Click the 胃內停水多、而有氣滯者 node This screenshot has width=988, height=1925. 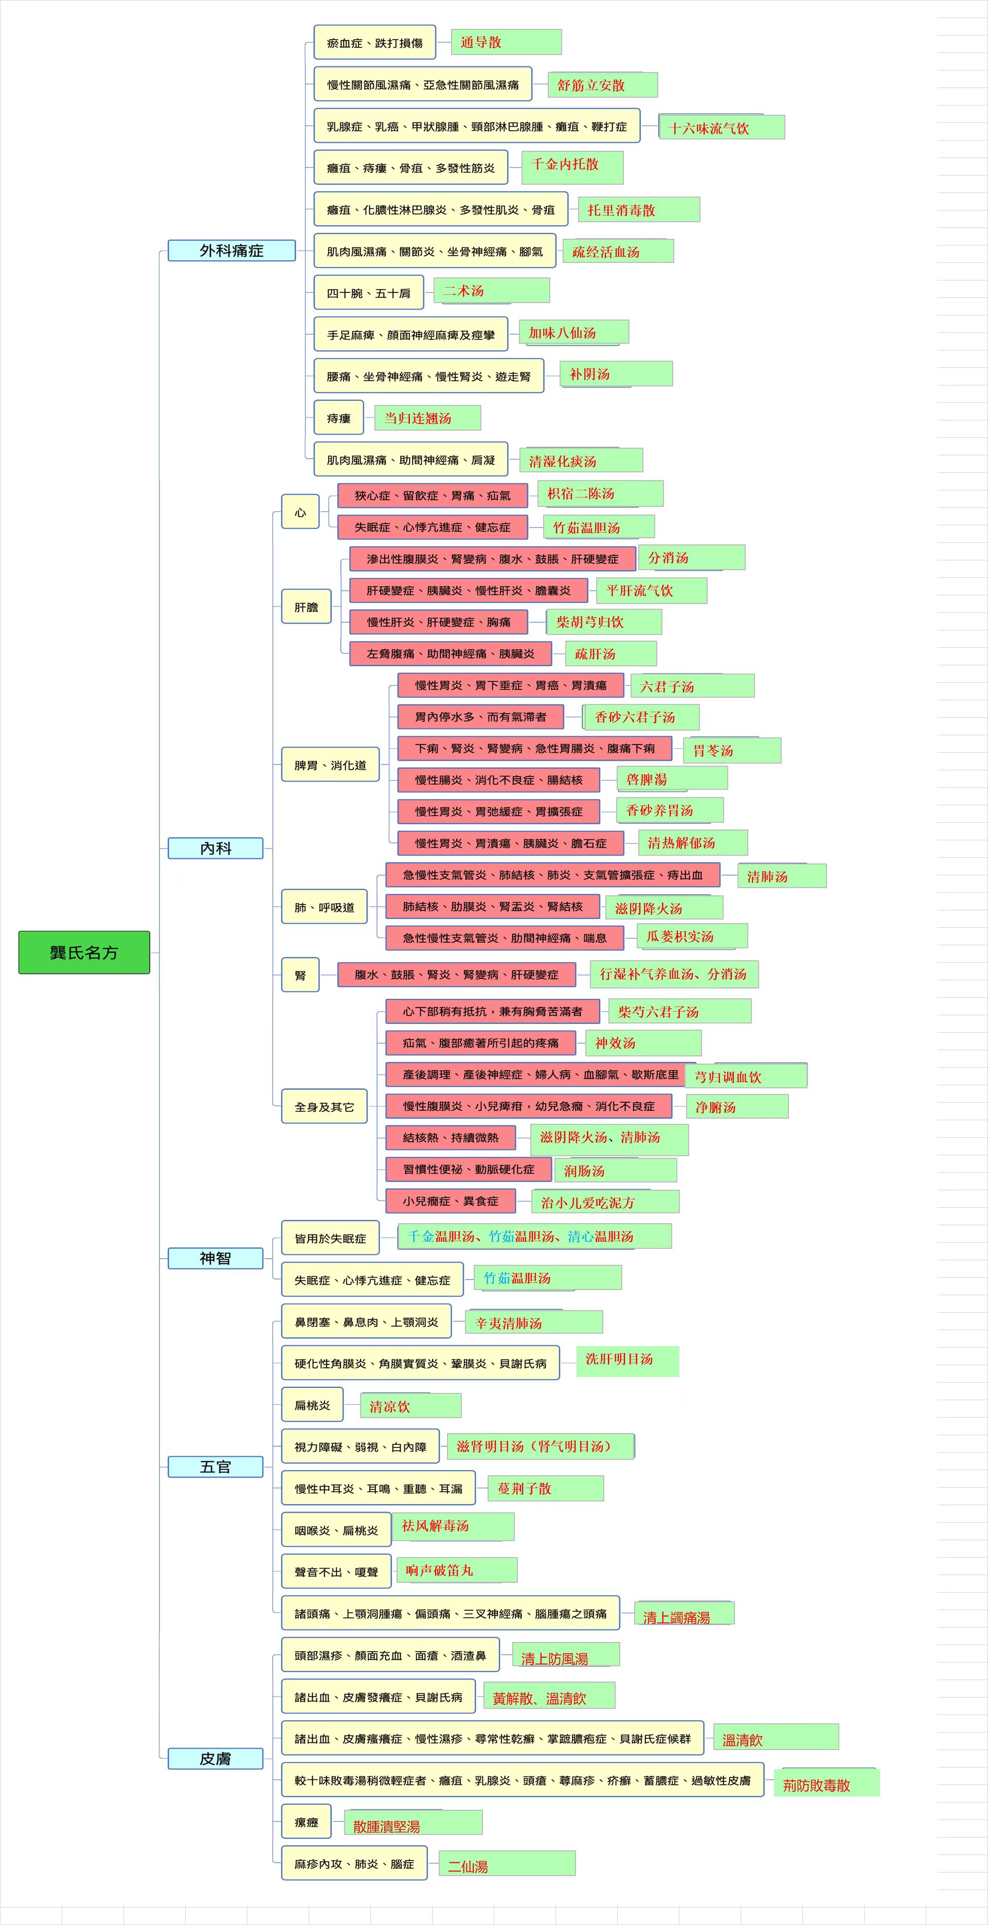coord(481,717)
